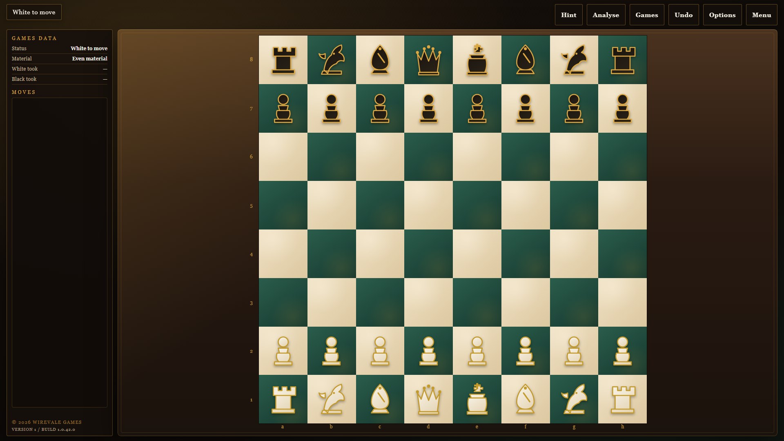Pick the white pawn on c2
Viewport: 784px width, 441px height.
click(x=380, y=351)
